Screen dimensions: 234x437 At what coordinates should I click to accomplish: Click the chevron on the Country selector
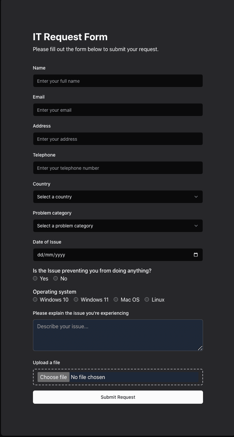196,197
